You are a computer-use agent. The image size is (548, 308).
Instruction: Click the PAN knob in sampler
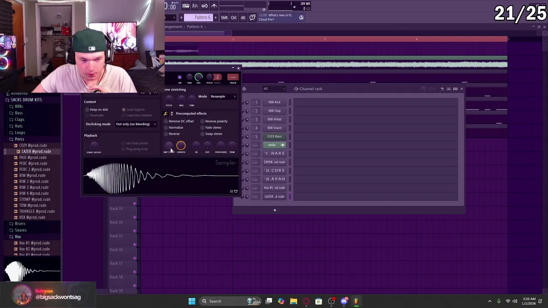click(190, 77)
